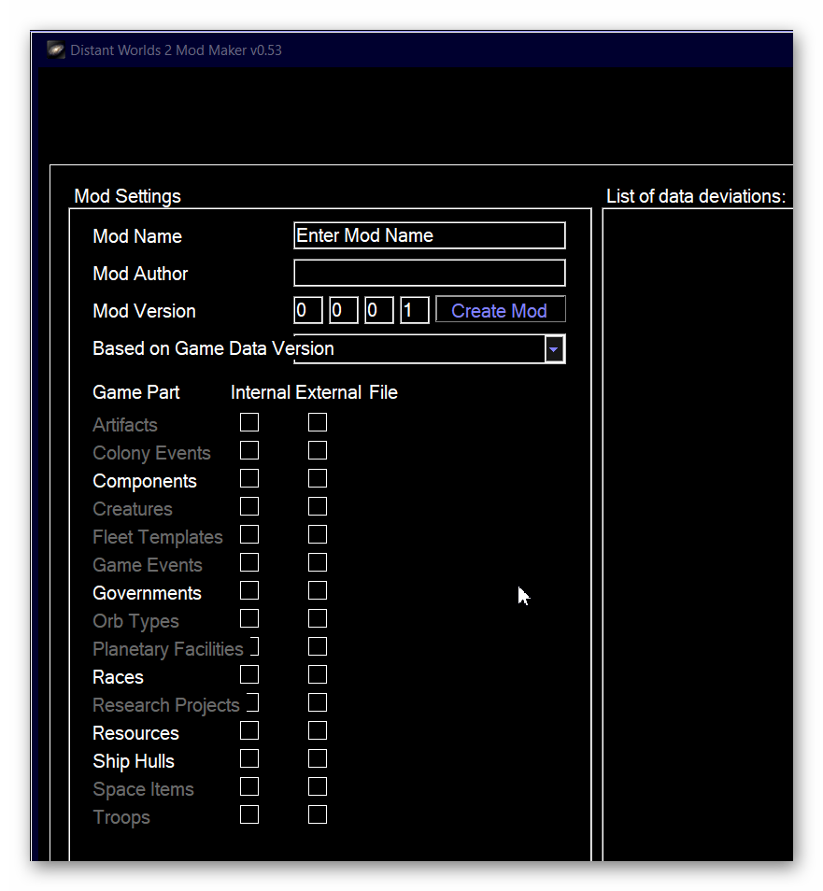Screen dimensions: 823x891
Task: Click the Components game part label
Action: (145, 481)
